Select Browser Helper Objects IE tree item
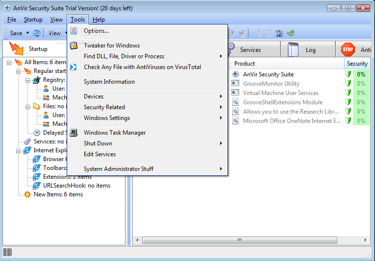The image size is (375, 261). point(50,159)
